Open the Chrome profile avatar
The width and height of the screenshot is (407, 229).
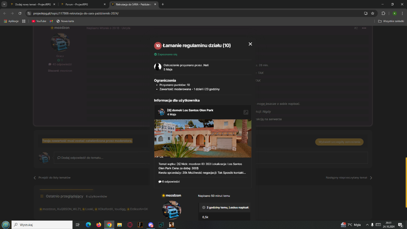[x=394, y=13]
